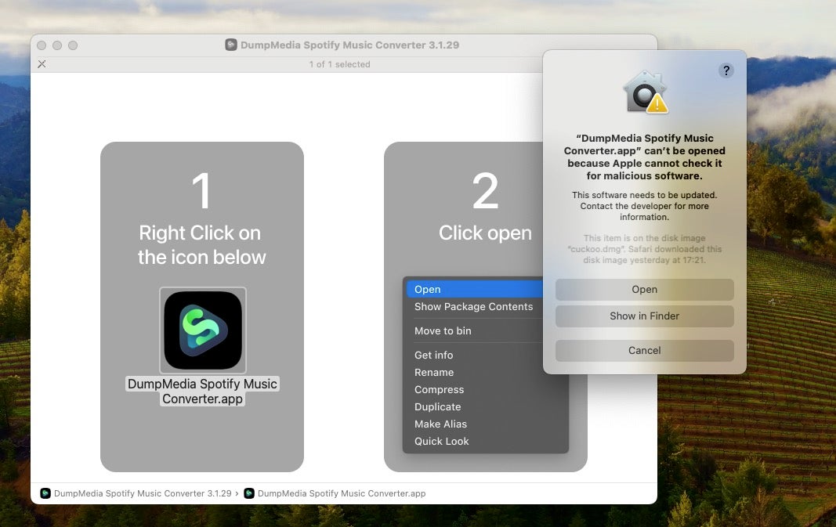Click the disk volume icon in path bar
836x527 pixels.
point(45,493)
